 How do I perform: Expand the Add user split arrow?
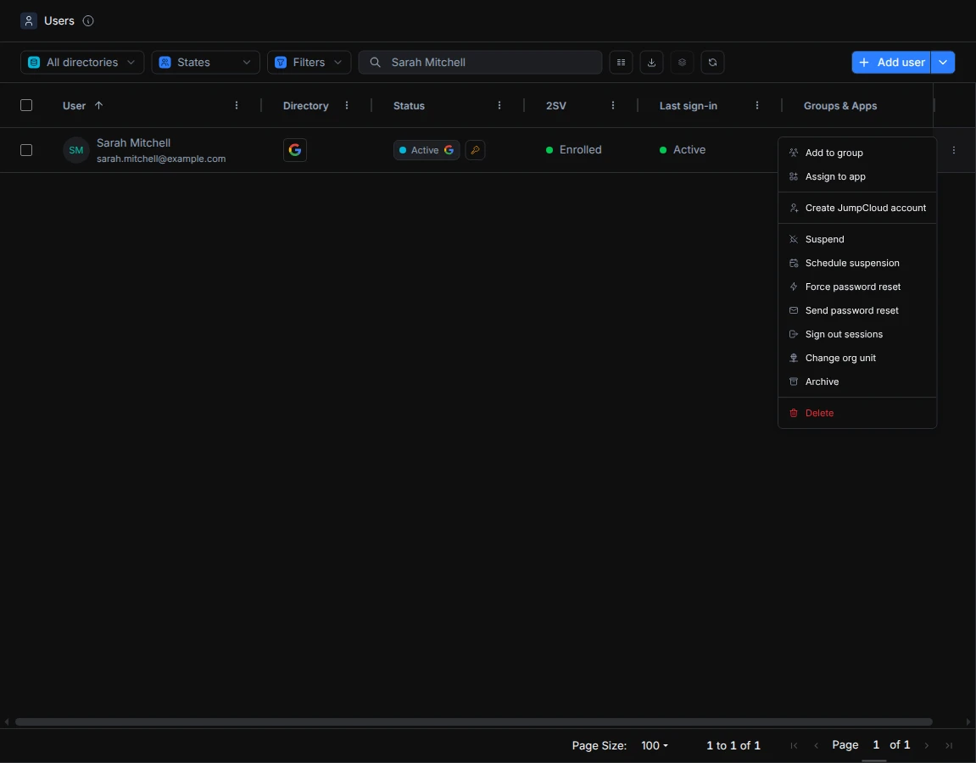(943, 62)
